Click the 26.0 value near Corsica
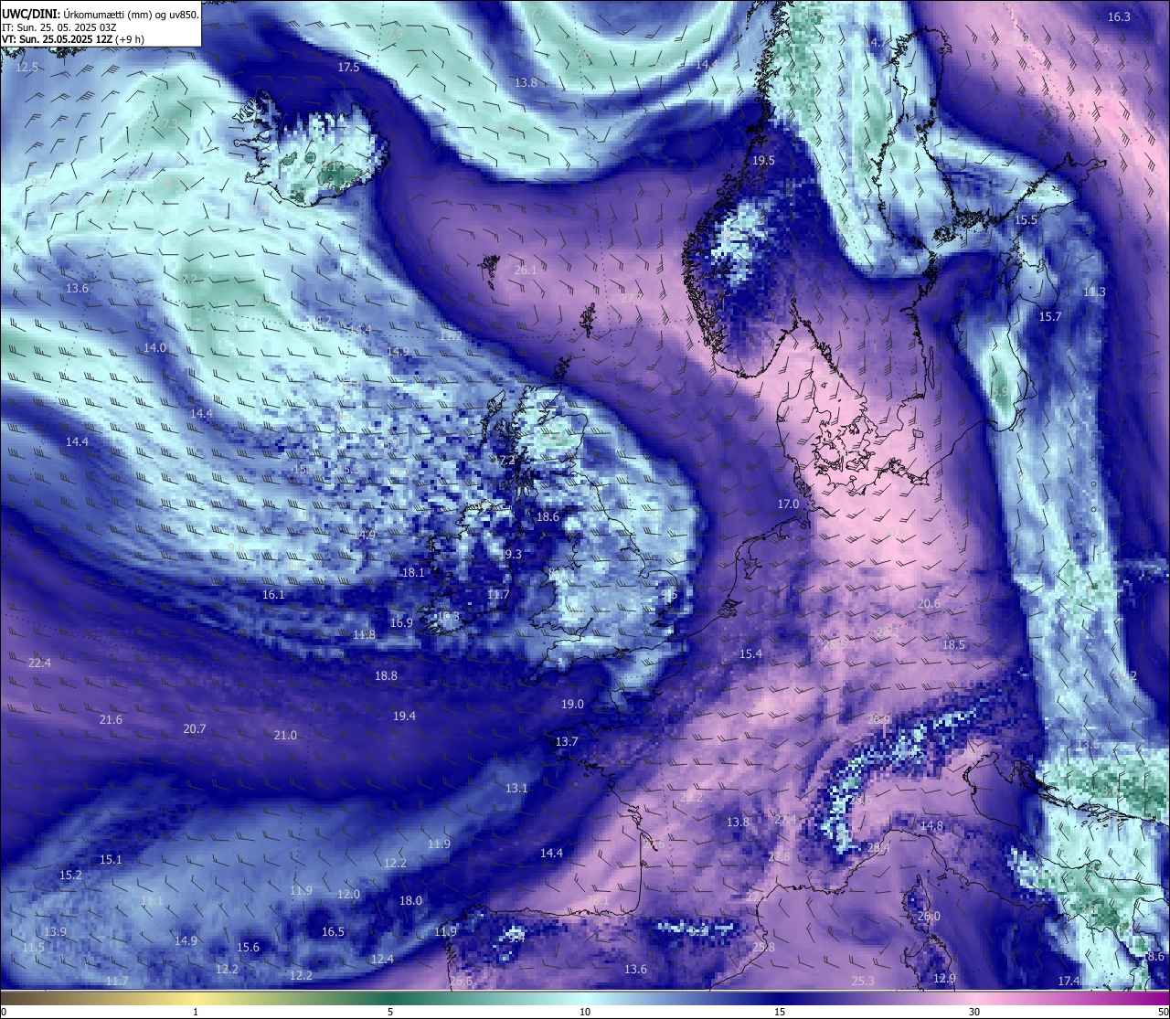The image size is (1170, 1019). tap(928, 917)
